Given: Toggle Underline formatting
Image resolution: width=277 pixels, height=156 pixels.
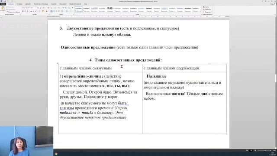Looking at the screenshot, I should click(28, 11).
